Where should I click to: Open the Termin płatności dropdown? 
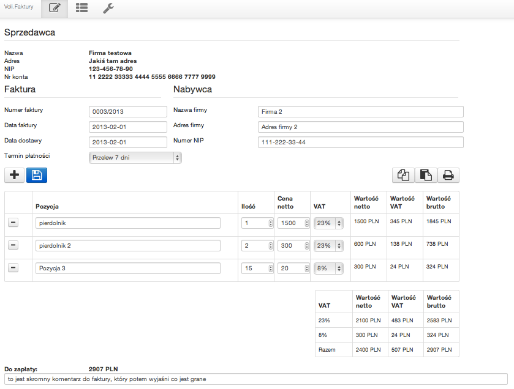pos(135,158)
